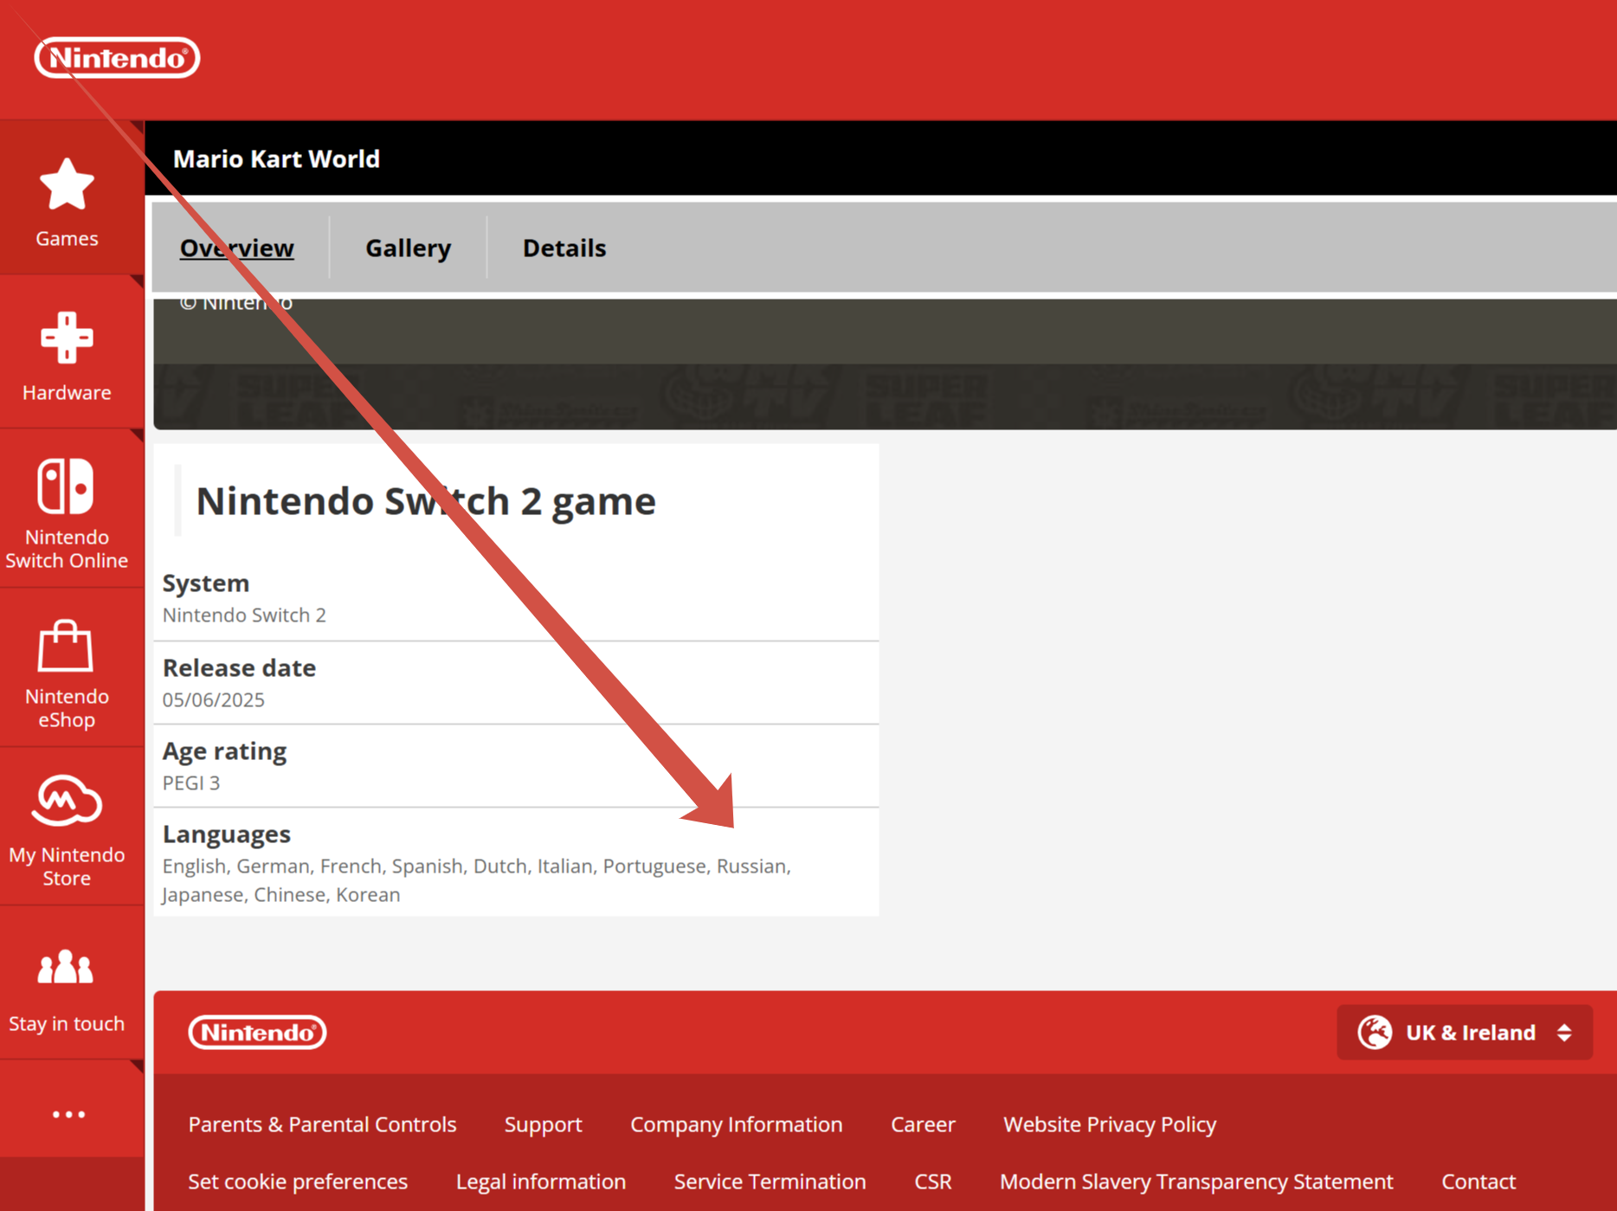Click the Mario Kart World title bar
This screenshot has width=1617, height=1211.
(276, 159)
